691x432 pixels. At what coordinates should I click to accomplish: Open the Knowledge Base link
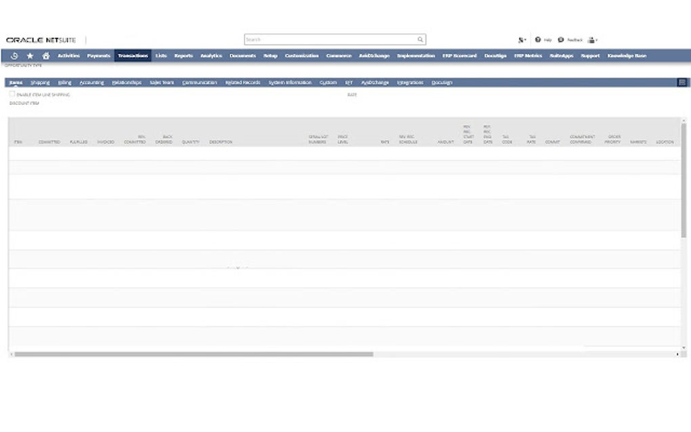pos(627,56)
